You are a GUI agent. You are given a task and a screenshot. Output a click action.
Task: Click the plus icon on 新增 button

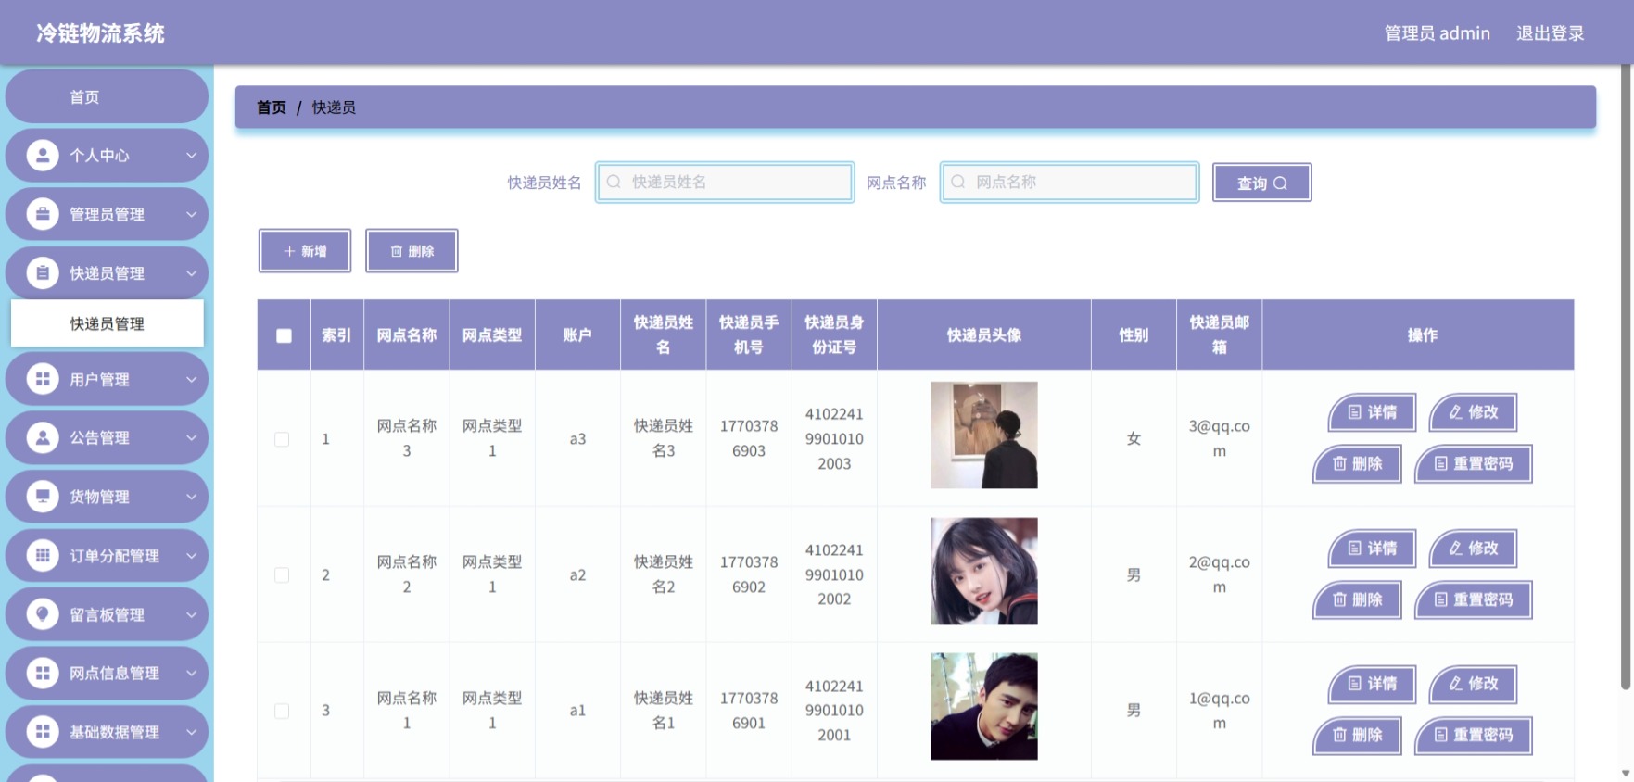289,251
